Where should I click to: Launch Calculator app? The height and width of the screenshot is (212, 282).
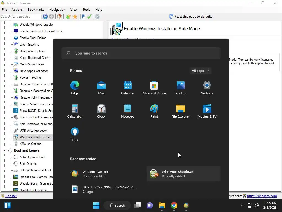[x=75, y=111]
